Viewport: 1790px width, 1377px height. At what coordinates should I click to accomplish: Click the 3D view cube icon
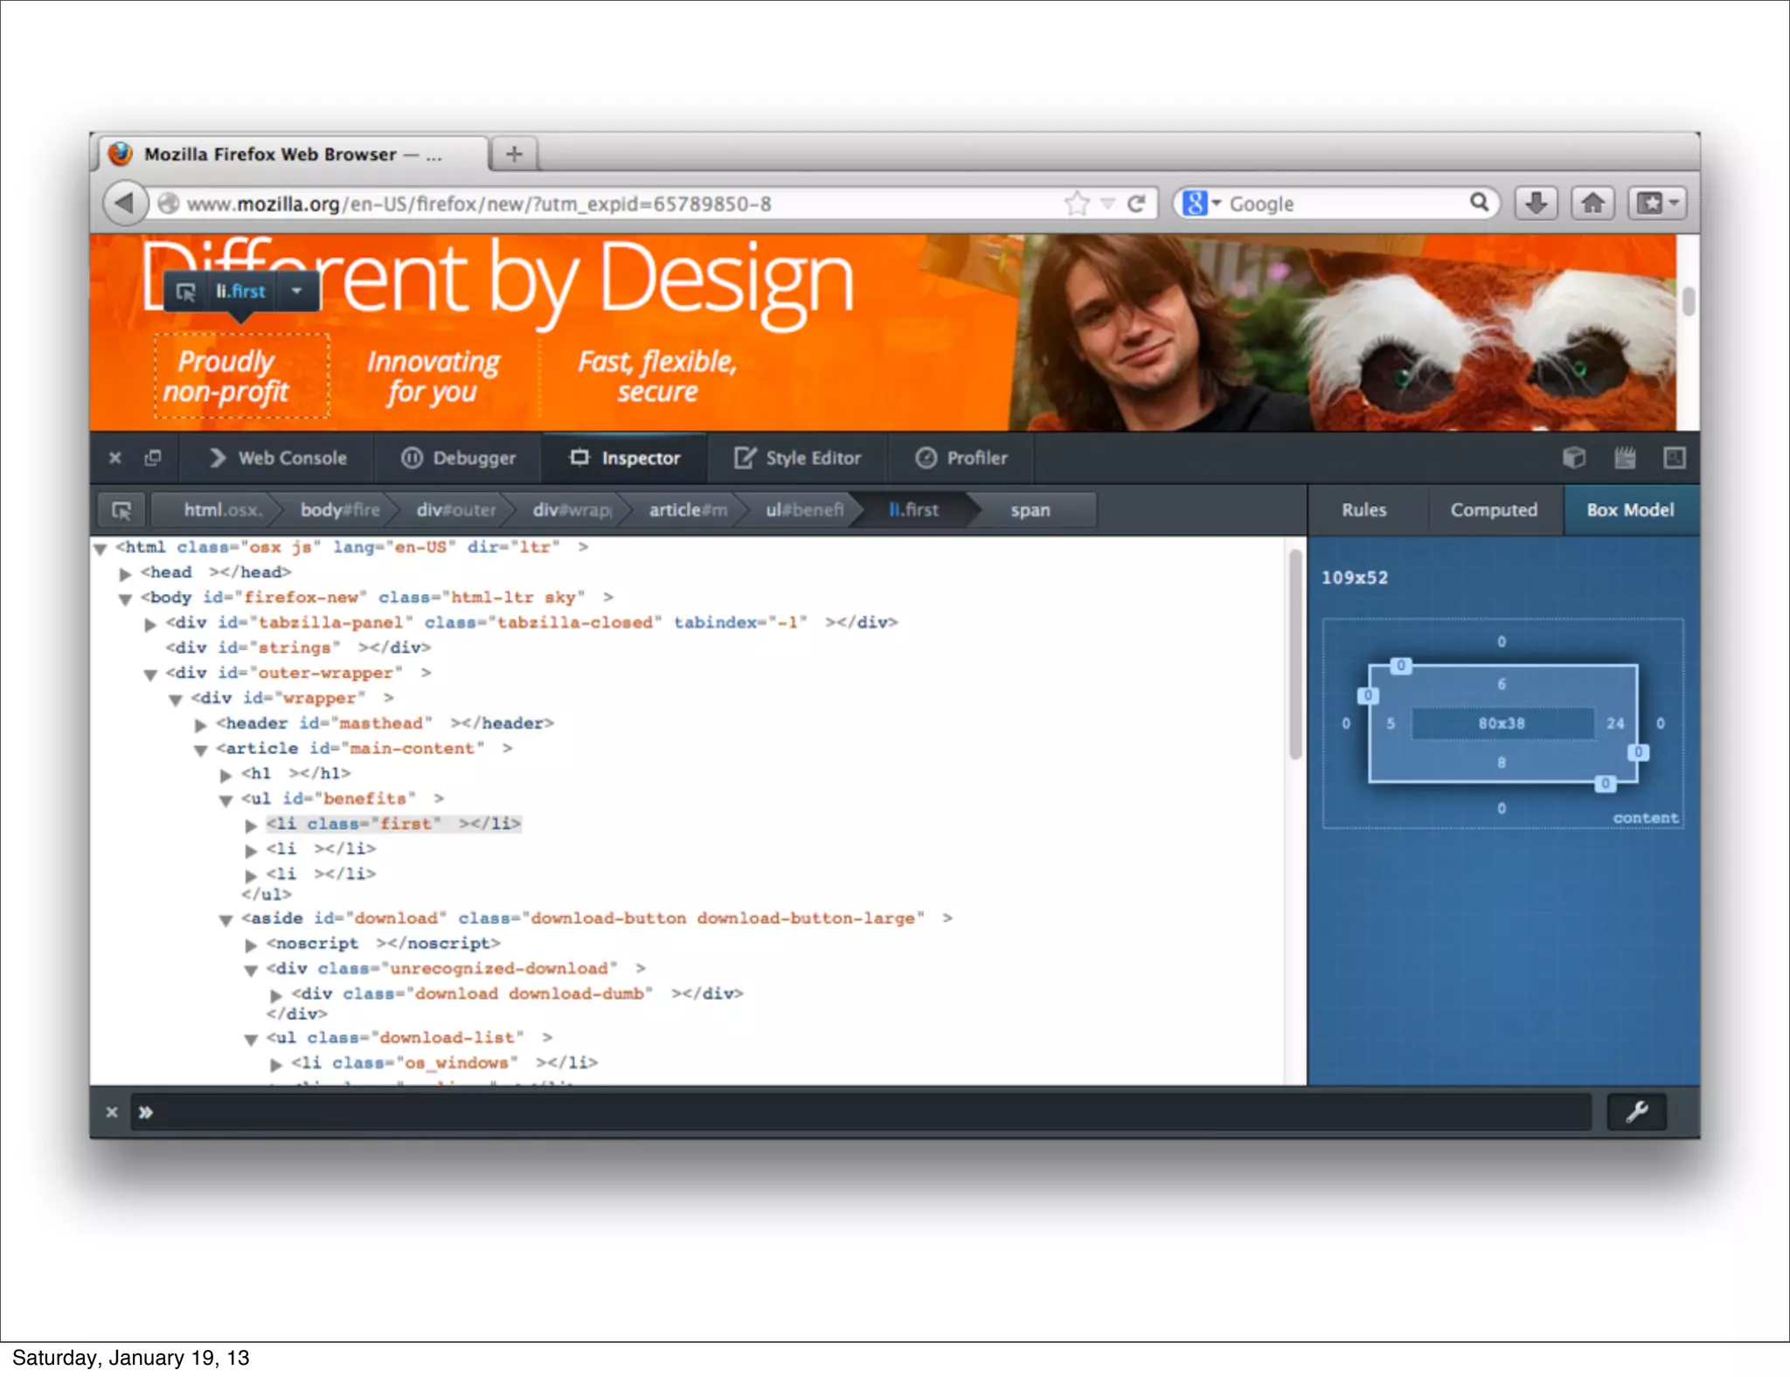coord(1573,458)
